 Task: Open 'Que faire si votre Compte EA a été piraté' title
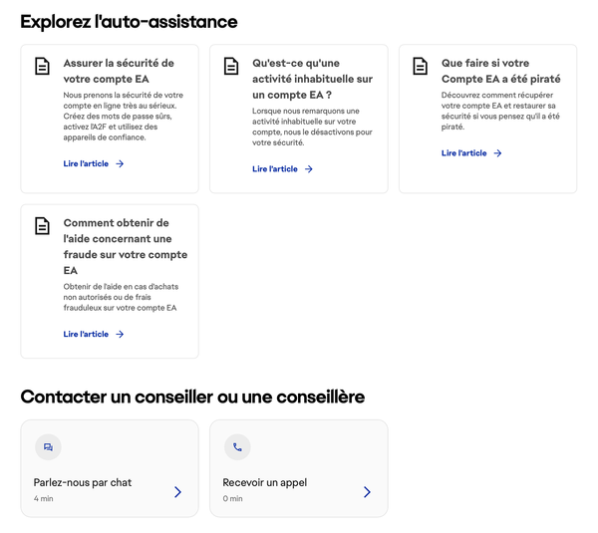pos(500,70)
